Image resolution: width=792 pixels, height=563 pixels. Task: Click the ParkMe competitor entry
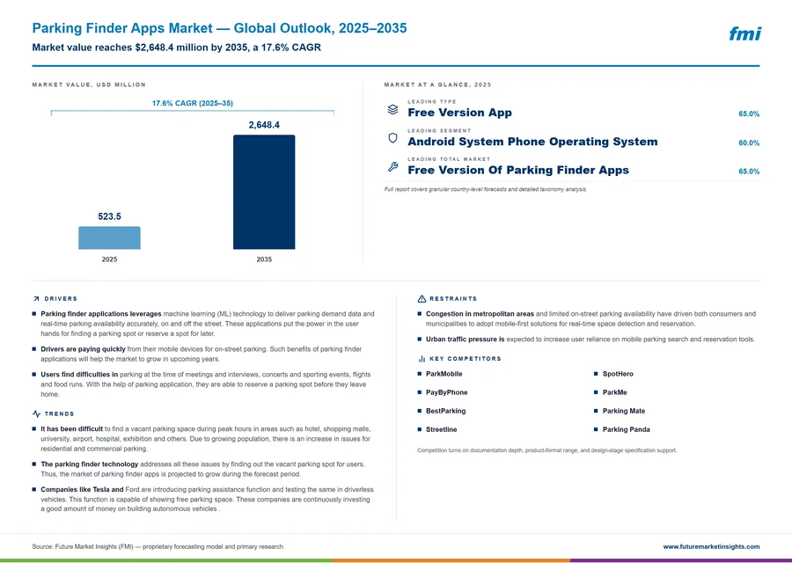[615, 392]
